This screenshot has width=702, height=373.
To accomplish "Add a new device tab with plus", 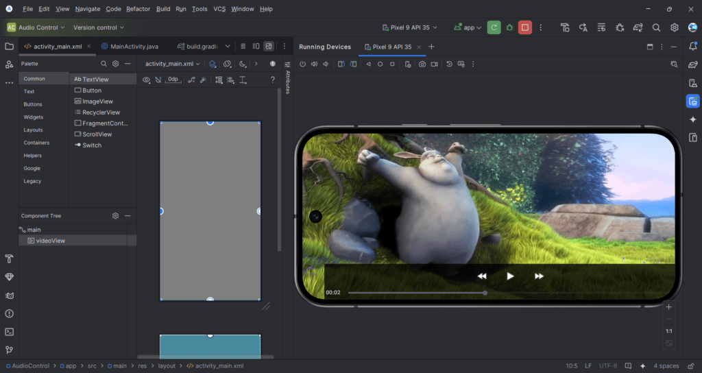I will point(432,47).
